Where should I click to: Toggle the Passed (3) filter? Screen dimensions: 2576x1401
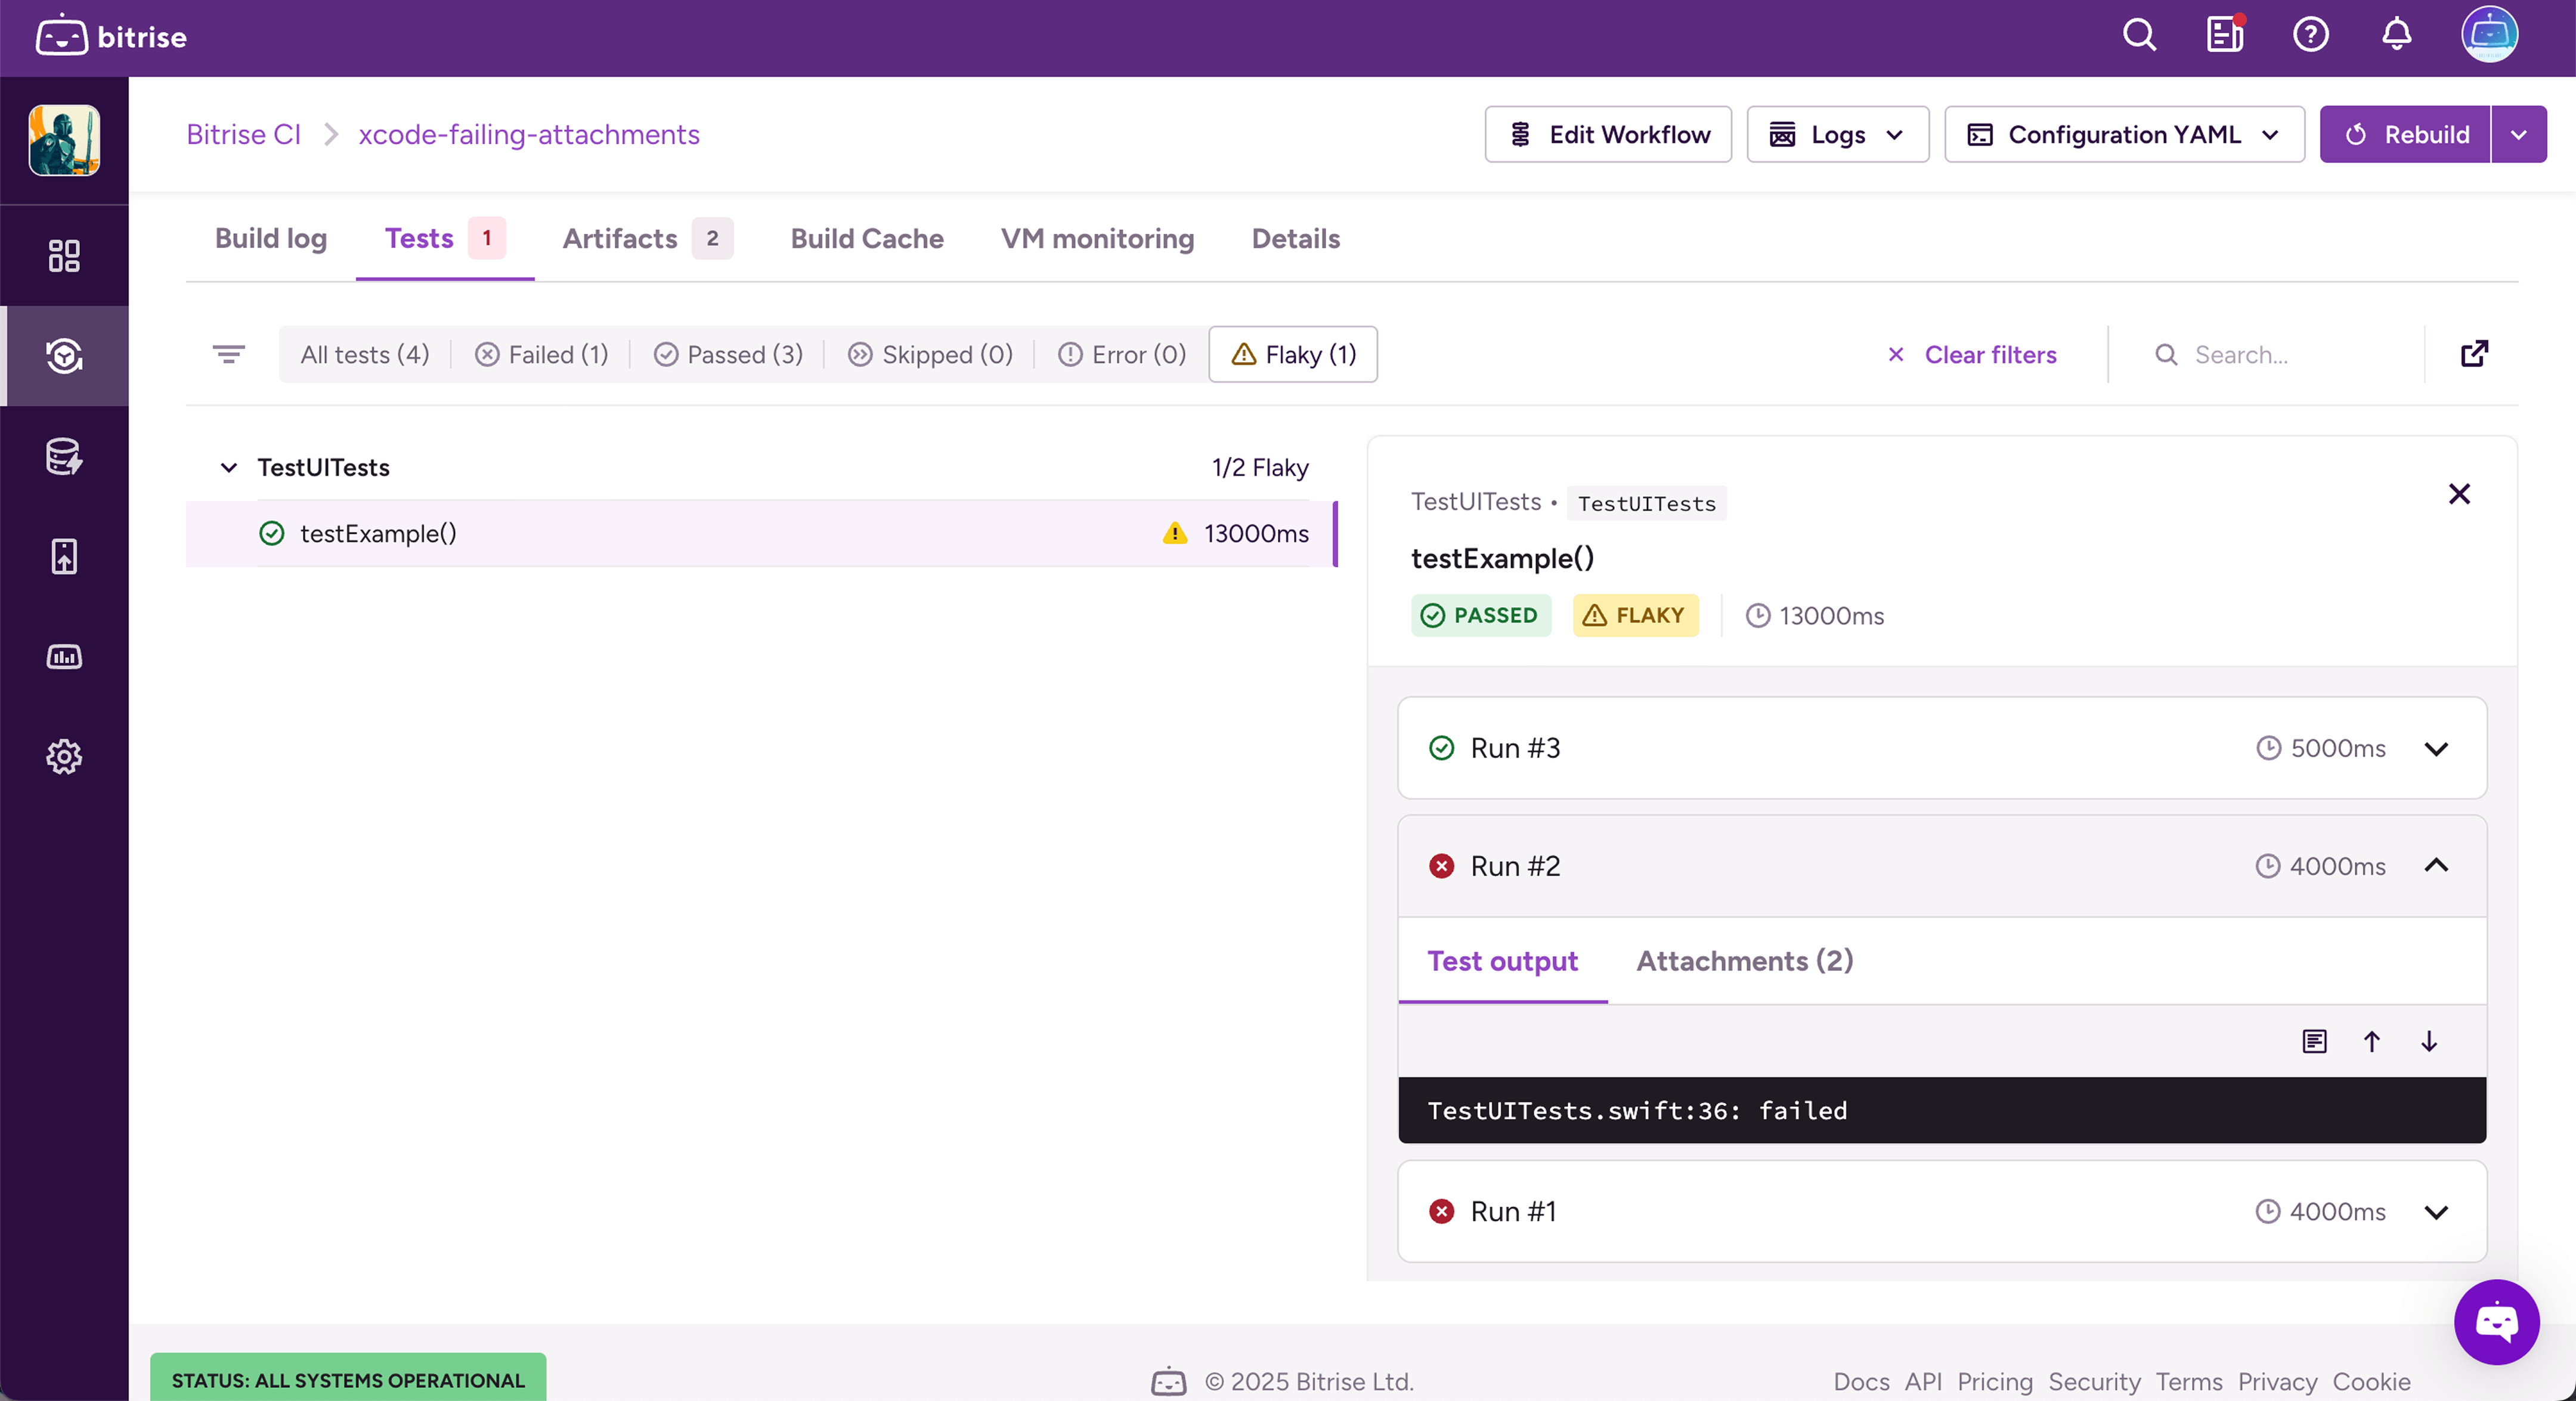[x=728, y=355]
